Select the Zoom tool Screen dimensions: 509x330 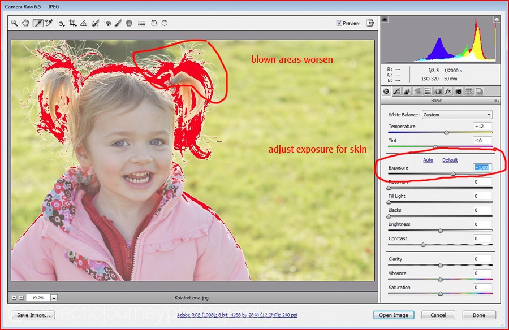[15, 23]
